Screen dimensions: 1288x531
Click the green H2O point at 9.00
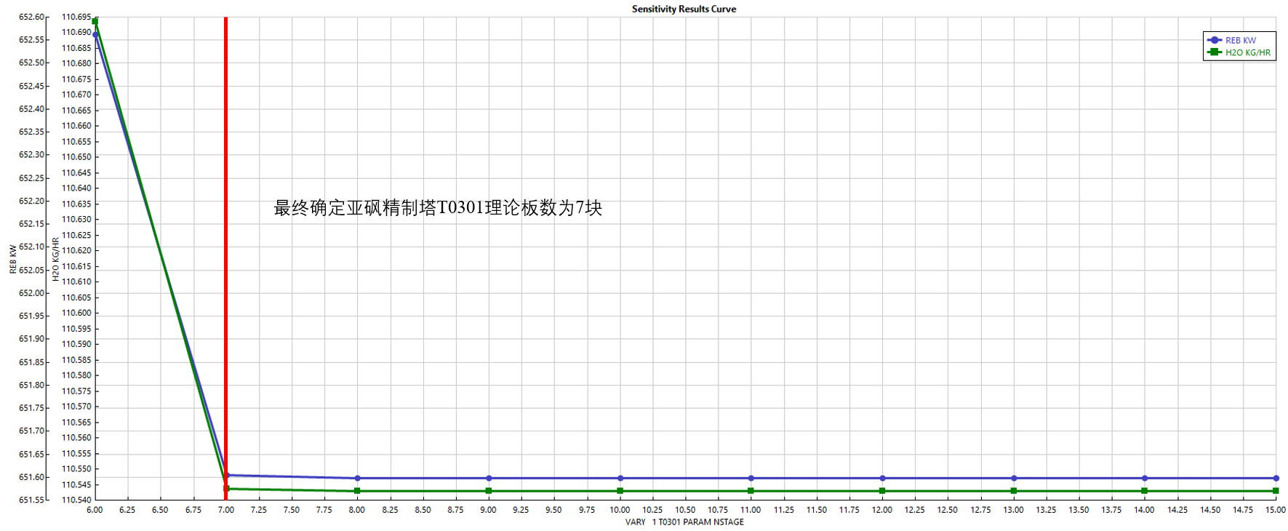pyautogui.click(x=489, y=491)
